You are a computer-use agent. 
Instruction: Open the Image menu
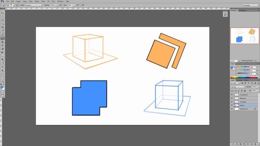pyautogui.click(x=18, y=1)
